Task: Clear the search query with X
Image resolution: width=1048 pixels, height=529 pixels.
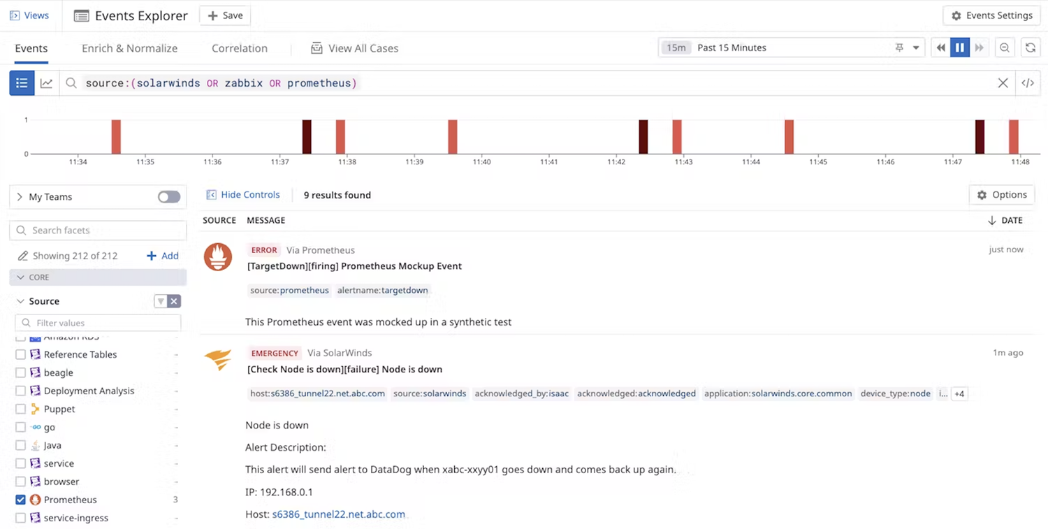Action: (1003, 83)
